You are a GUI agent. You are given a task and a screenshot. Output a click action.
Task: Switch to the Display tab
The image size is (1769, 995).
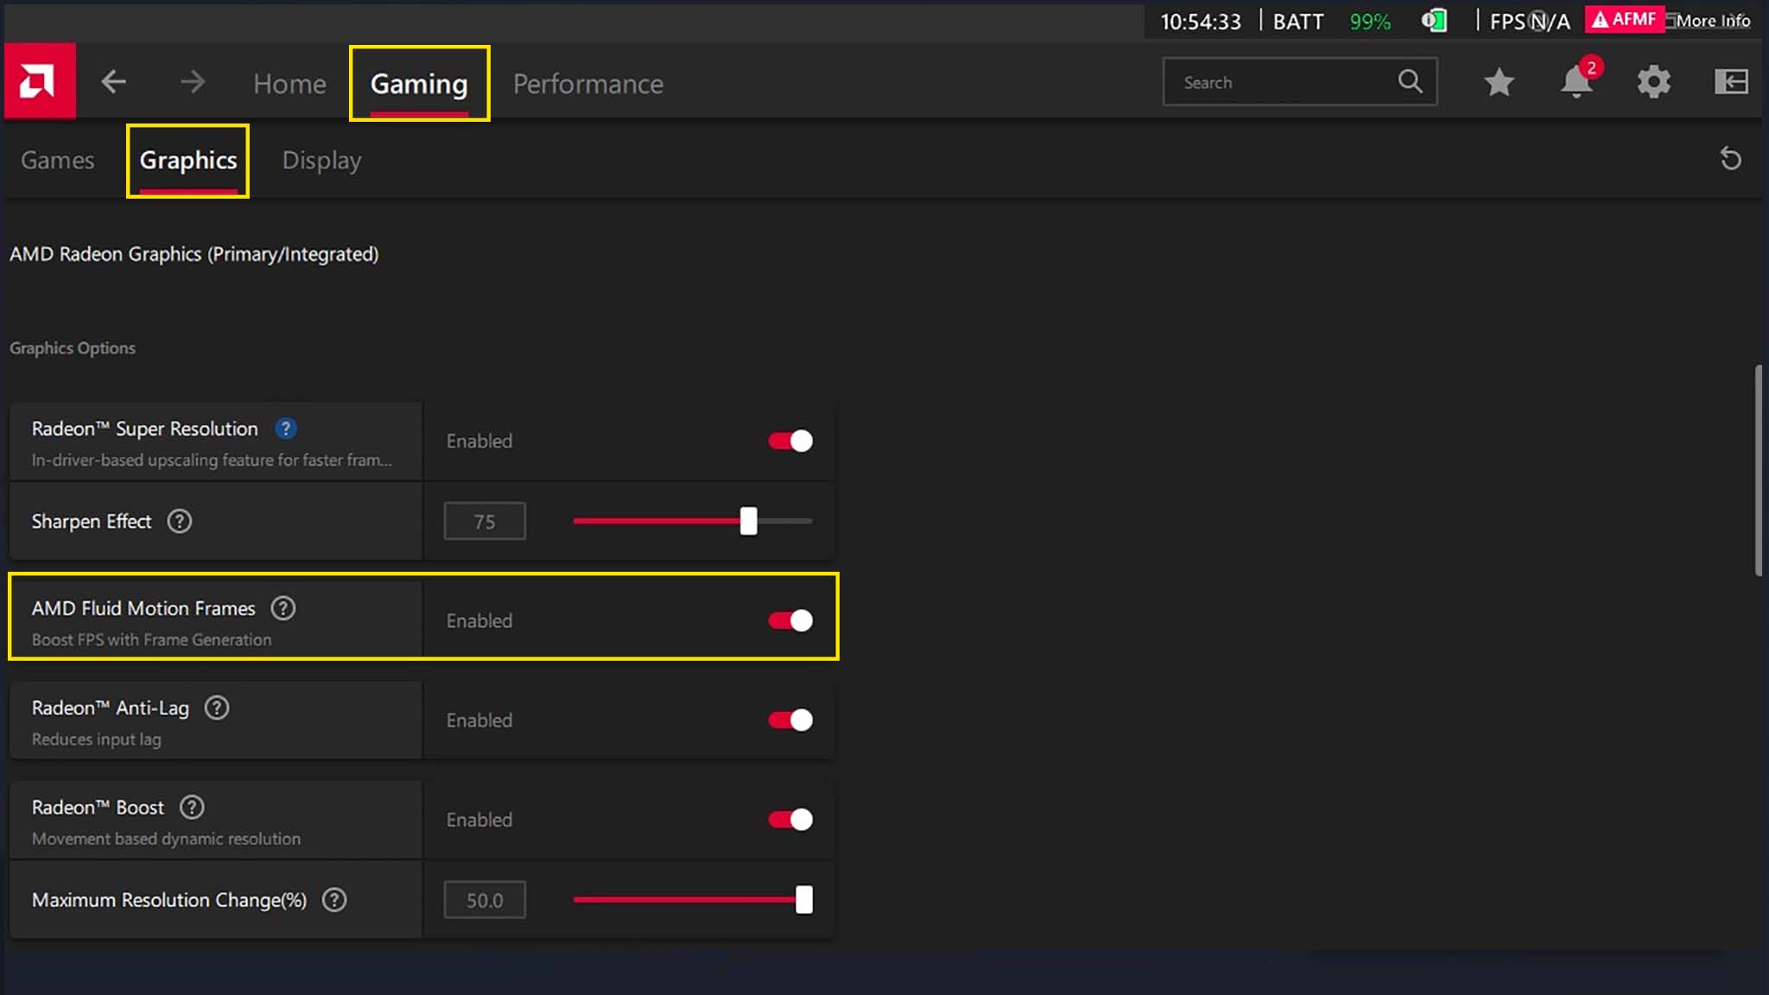click(x=322, y=159)
